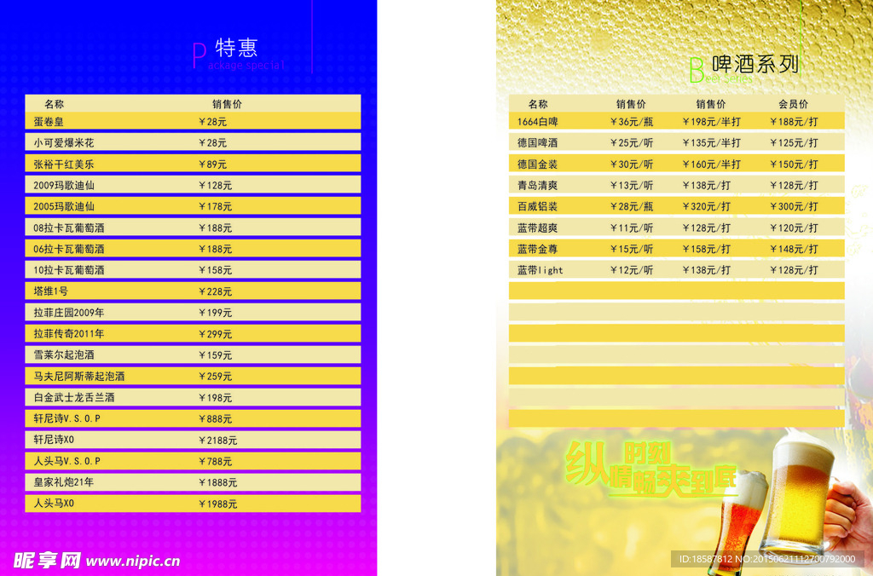
Task: Click the ¥12元/听 price of 蓝带light
Action: [632, 270]
